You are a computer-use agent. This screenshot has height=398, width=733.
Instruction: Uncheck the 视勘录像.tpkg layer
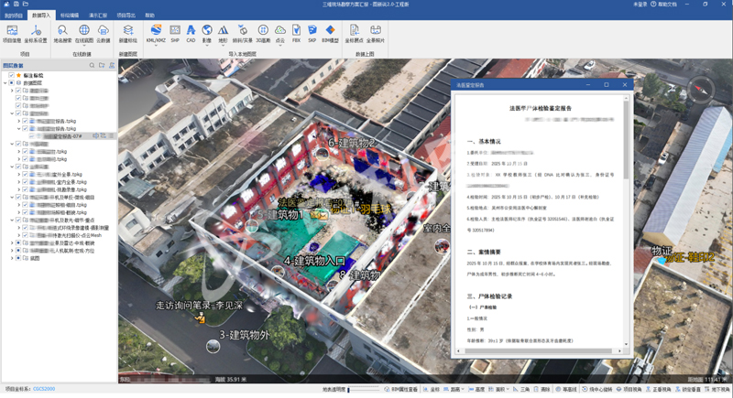click(x=26, y=189)
